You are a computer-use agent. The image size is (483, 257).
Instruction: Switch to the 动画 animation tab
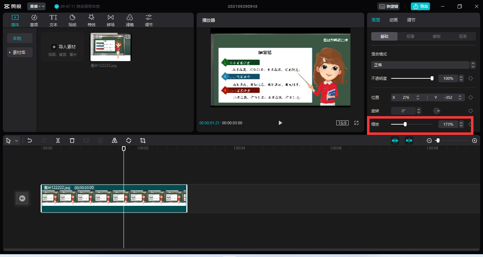click(394, 20)
